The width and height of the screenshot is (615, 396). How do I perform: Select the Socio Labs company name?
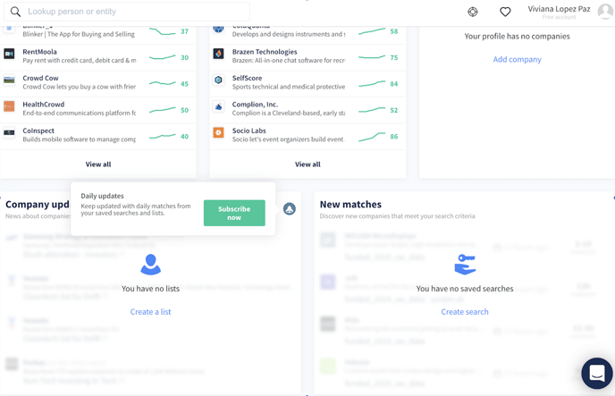click(x=249, y=131)
